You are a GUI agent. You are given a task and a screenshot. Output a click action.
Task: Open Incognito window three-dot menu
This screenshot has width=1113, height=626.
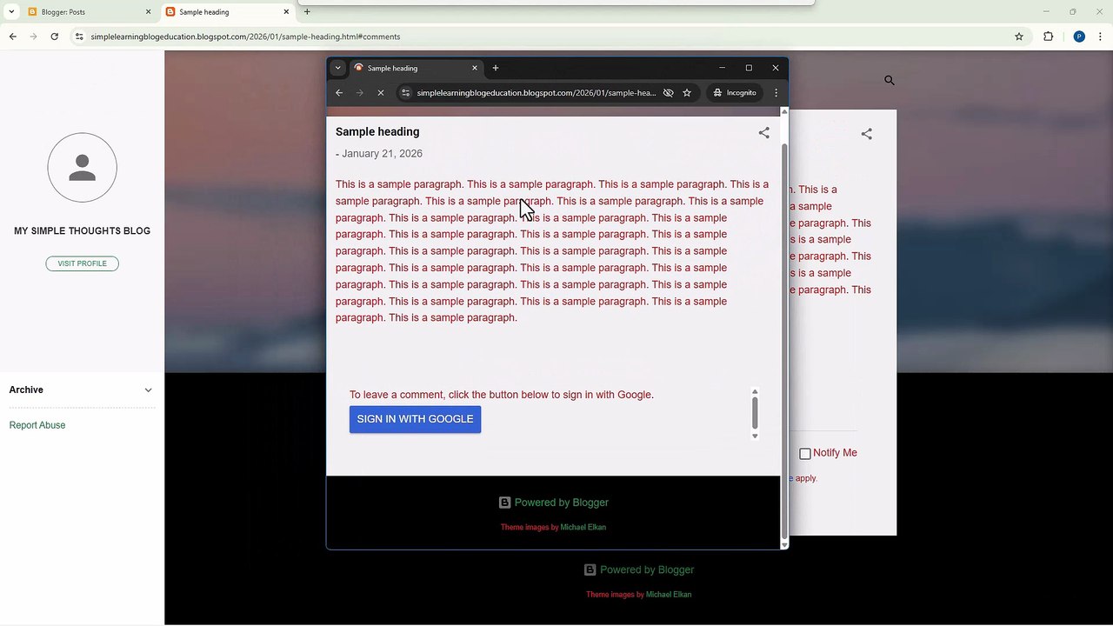pyautogui.click(x=776, y=93)
